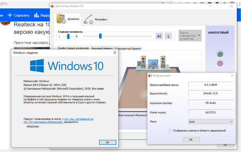This screenshot has width=241, height=152.
Task: Click OK in Windows: сведения dialog
Action: (x=108, y=142)
